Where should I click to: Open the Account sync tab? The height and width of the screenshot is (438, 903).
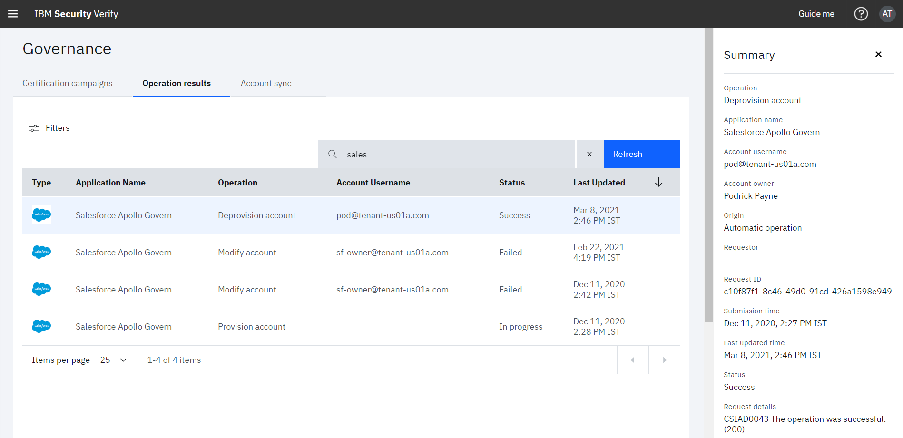coord(266,83)
